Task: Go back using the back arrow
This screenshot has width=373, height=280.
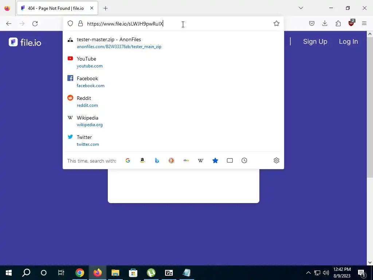Action: tap(9, 24)
